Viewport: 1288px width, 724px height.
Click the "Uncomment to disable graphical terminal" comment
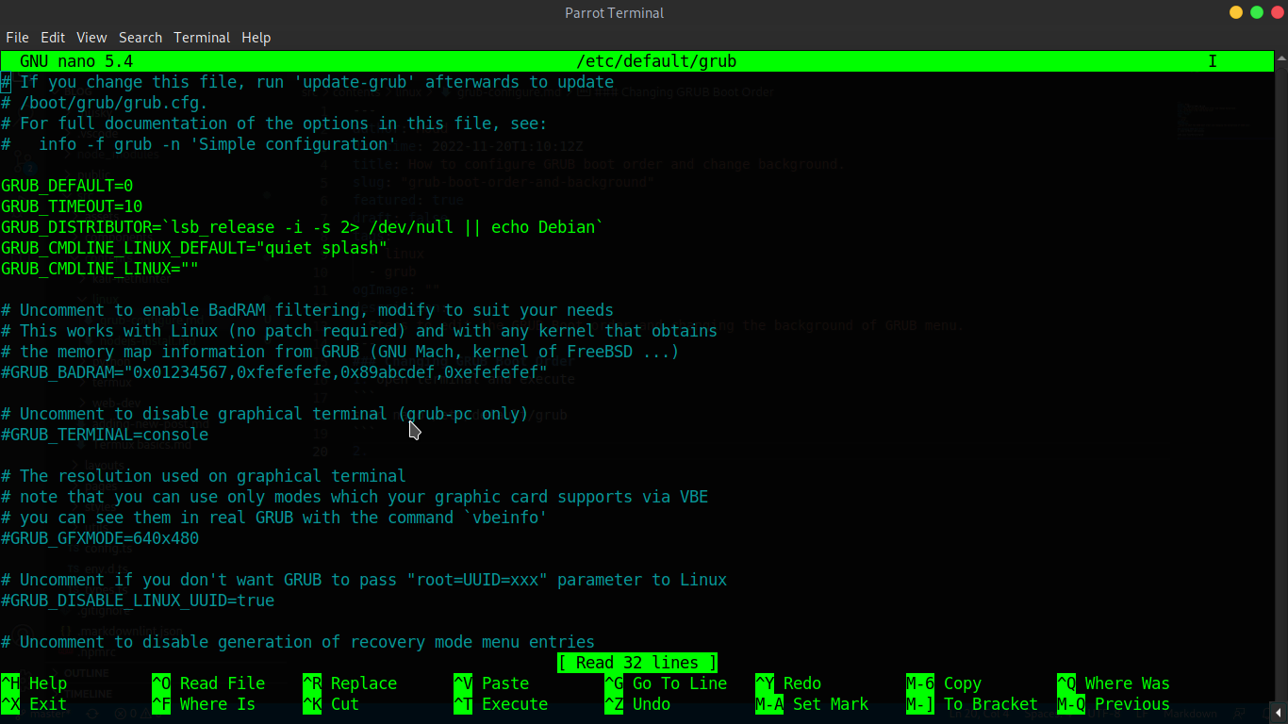point(265,414)
